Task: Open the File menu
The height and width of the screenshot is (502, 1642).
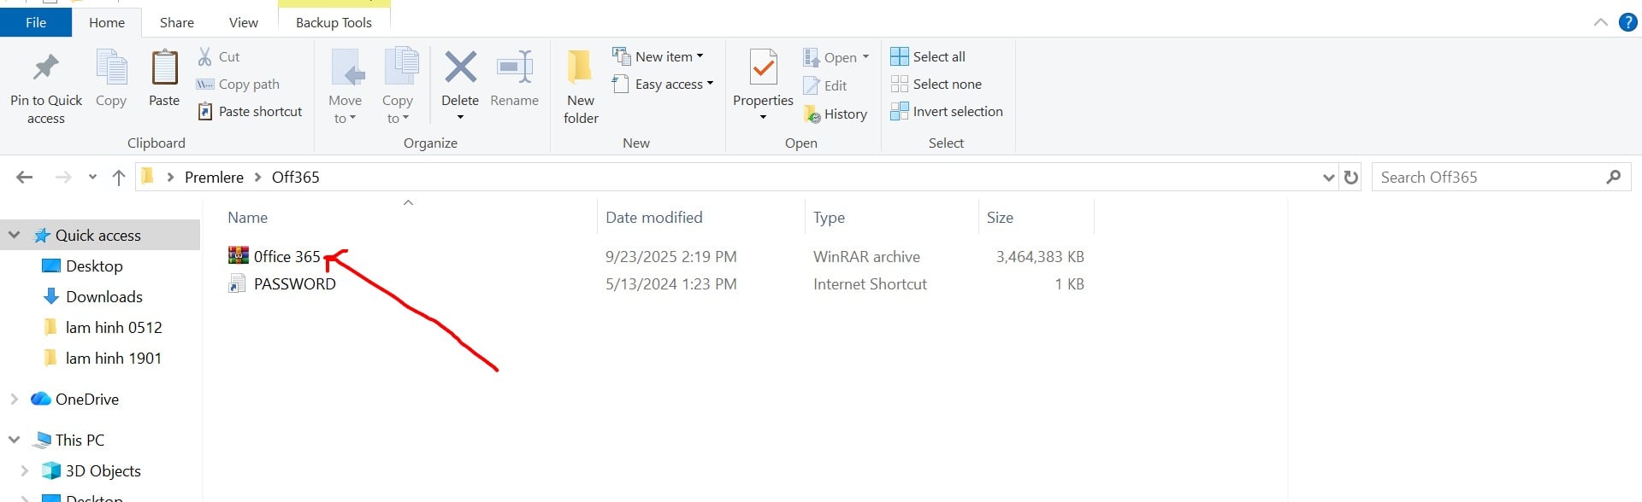Action: tap(36, 23)
